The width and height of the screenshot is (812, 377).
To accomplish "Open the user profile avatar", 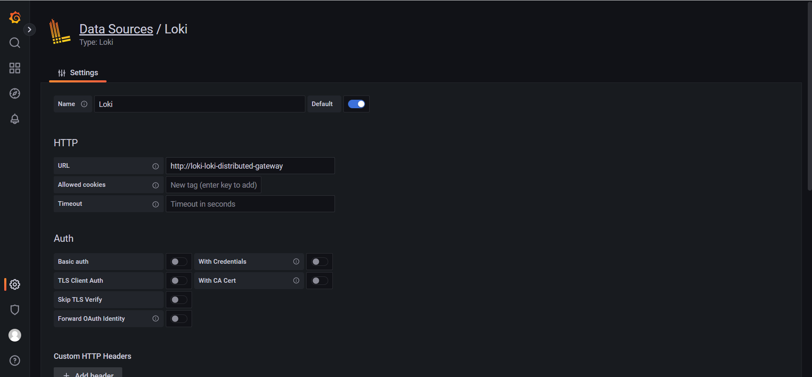I will [x=15, y=335].
